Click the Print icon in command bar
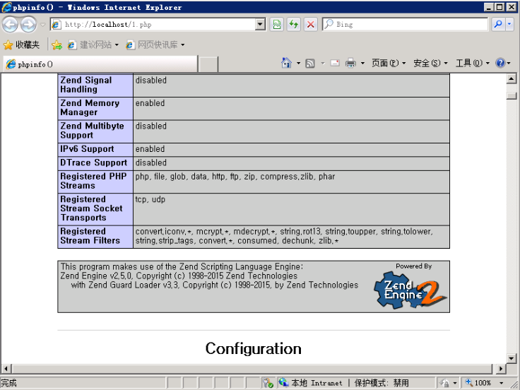This screenshot has width=520, height=390. (x=350, y=64)
